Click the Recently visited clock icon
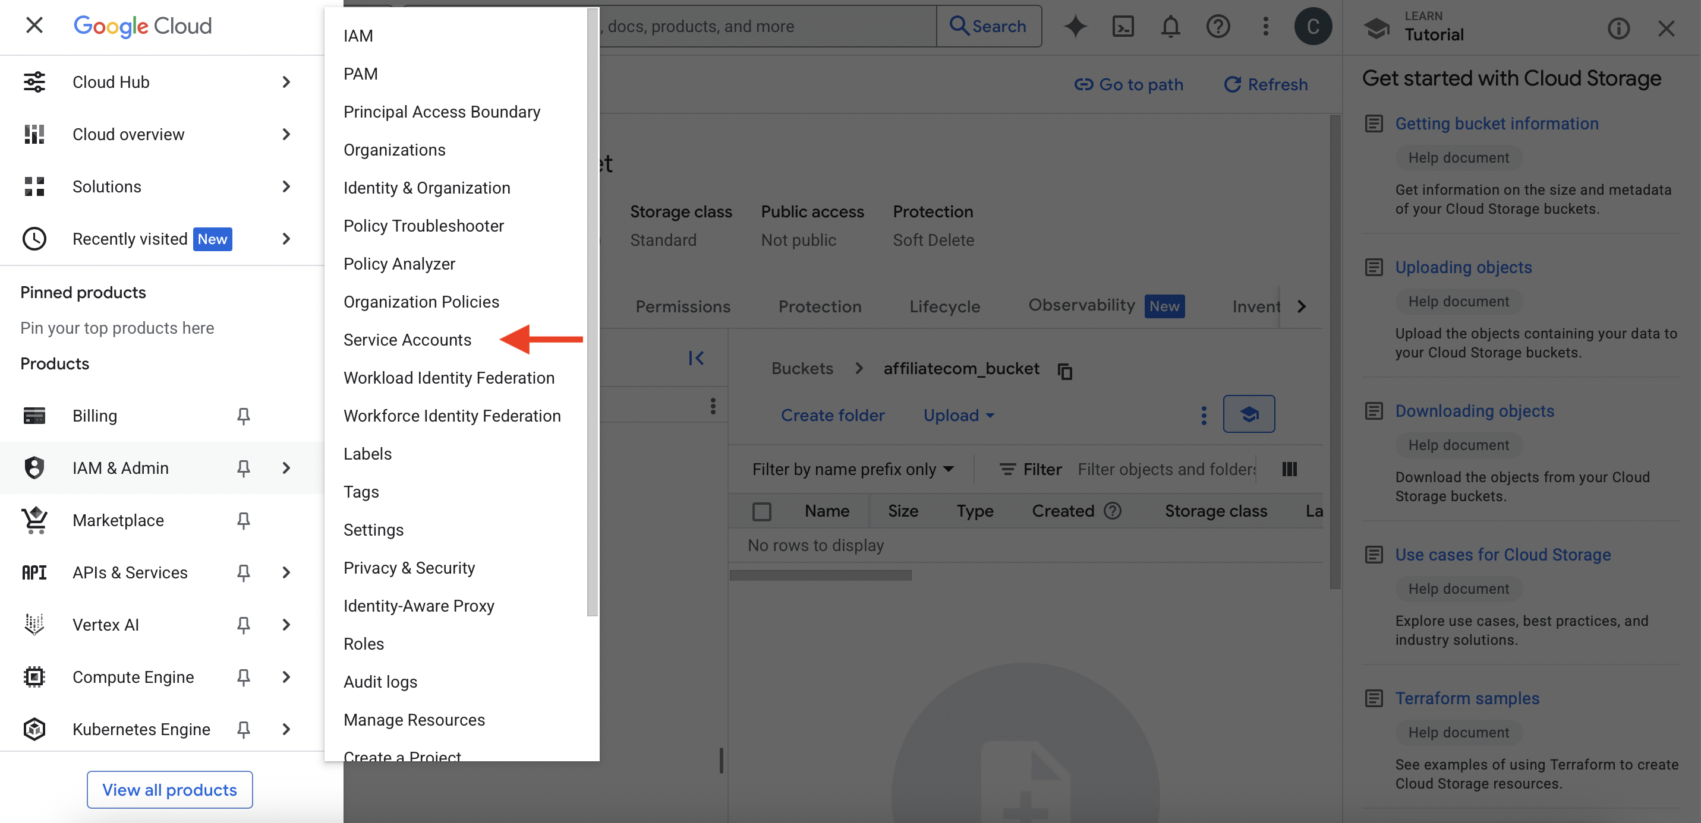Screen dimensions: 1701x823 point(34,239)
